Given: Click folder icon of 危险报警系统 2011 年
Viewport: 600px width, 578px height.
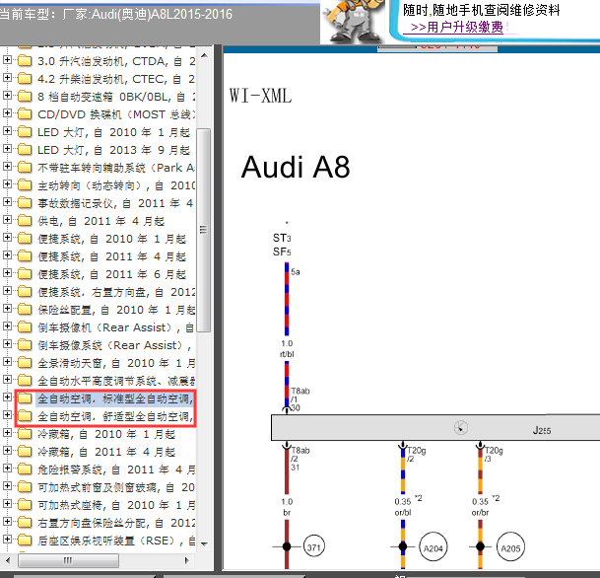Looking at the screenshot, I should (x=25, y=470).
